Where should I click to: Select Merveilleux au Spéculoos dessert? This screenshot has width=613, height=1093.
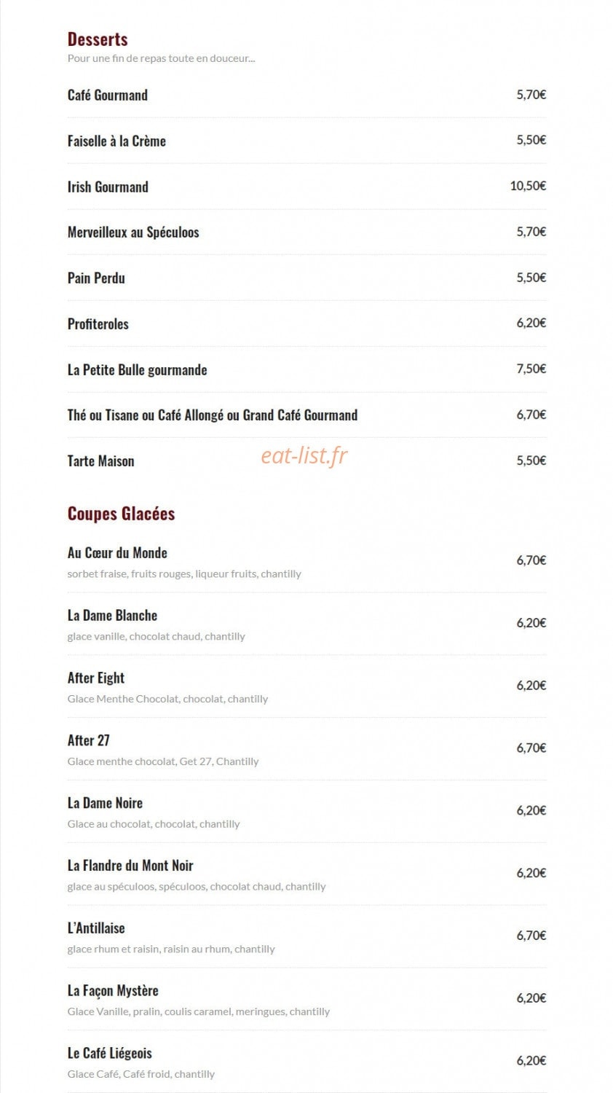coord(133,232)
